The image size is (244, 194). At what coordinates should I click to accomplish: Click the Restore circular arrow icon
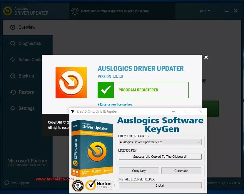pos(13,92)
